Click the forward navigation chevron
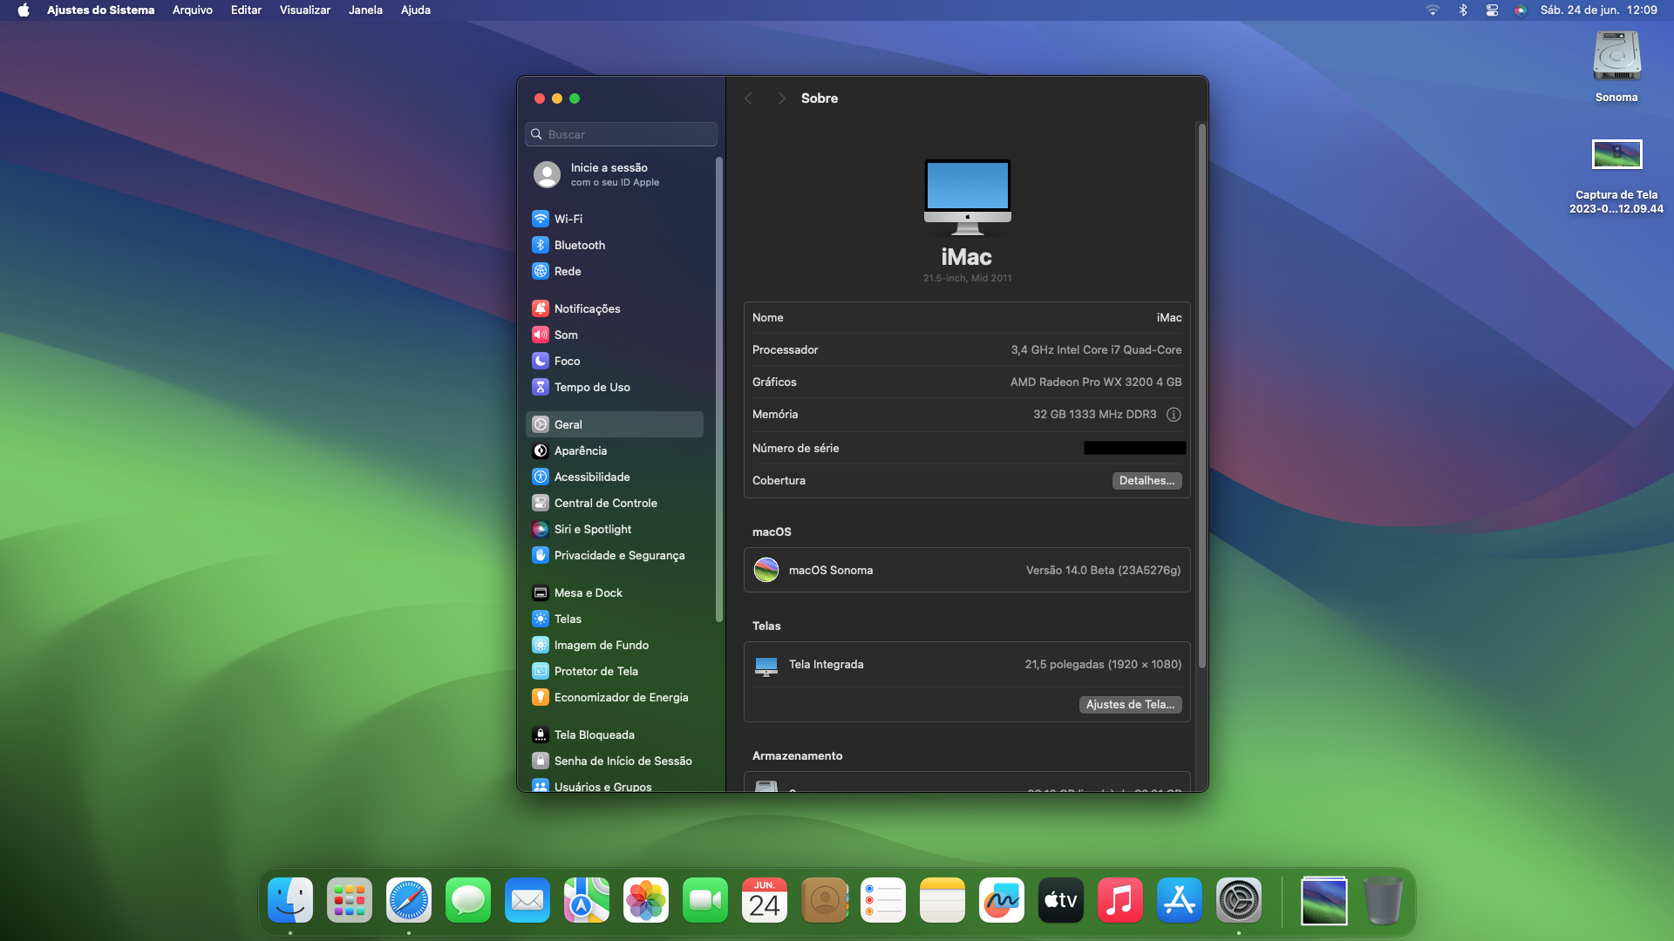This screenshot has height=941, width=1674. [781, 98]
